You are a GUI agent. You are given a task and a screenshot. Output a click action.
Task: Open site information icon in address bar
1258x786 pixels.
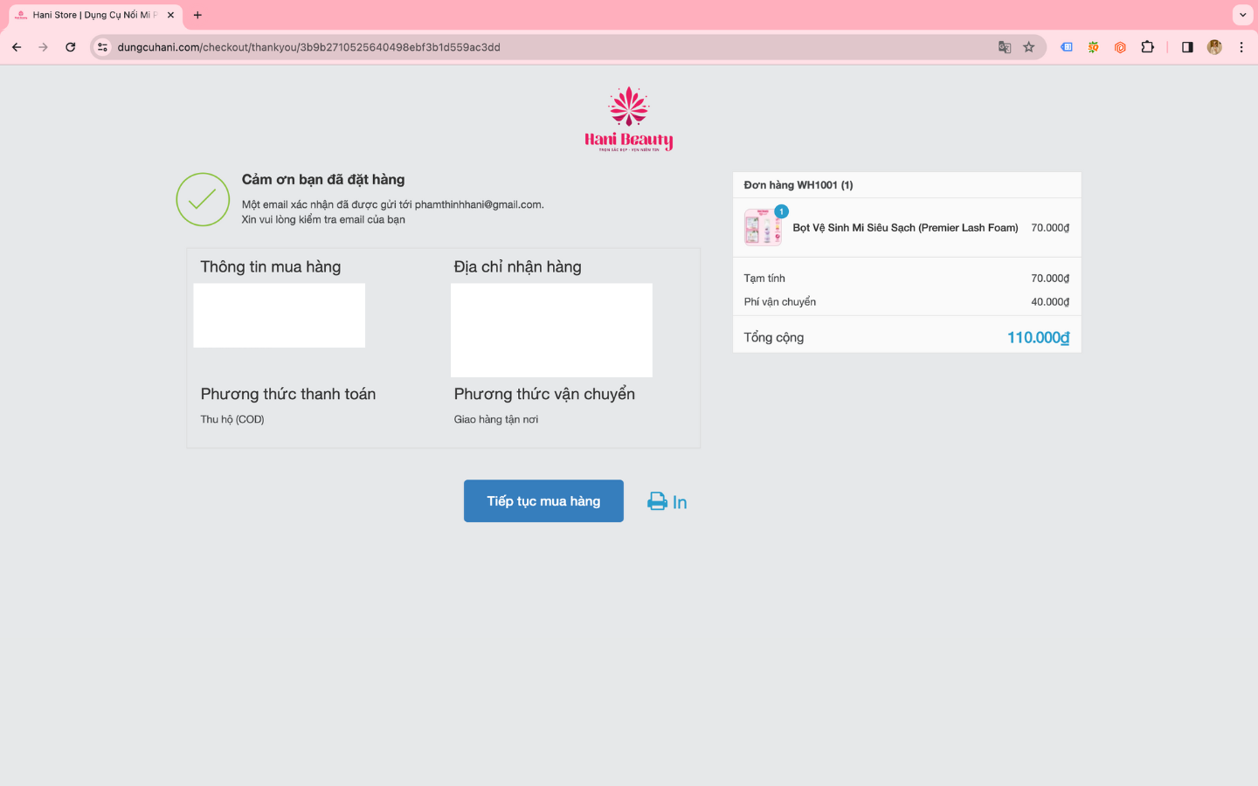(x=103, y=47)
